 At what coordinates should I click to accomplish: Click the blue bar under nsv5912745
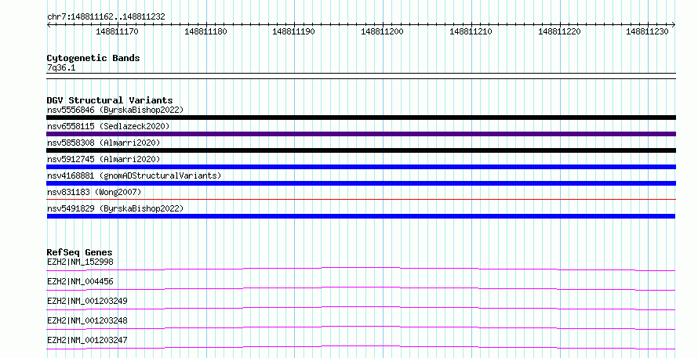coord(361,167)
